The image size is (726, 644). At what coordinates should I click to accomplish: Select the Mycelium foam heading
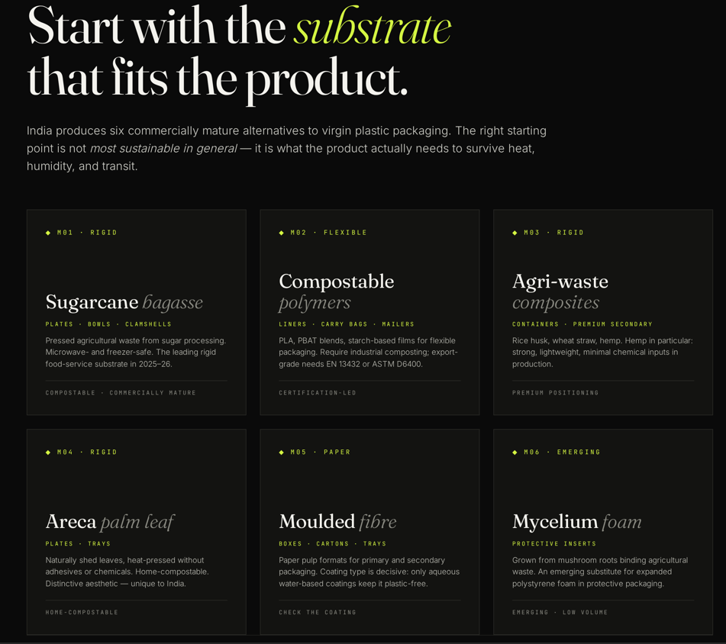tap(577, 522)
